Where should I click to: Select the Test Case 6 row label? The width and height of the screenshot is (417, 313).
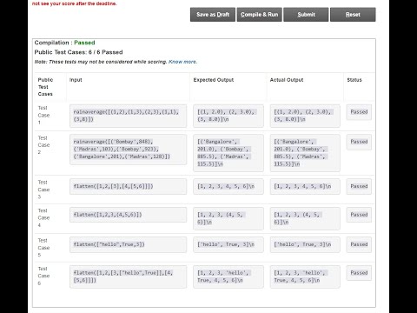(43, 276)
